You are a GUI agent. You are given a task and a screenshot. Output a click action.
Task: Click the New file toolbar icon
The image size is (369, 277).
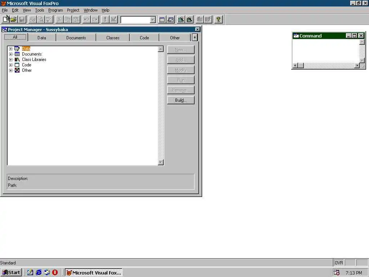coord(6,19)
